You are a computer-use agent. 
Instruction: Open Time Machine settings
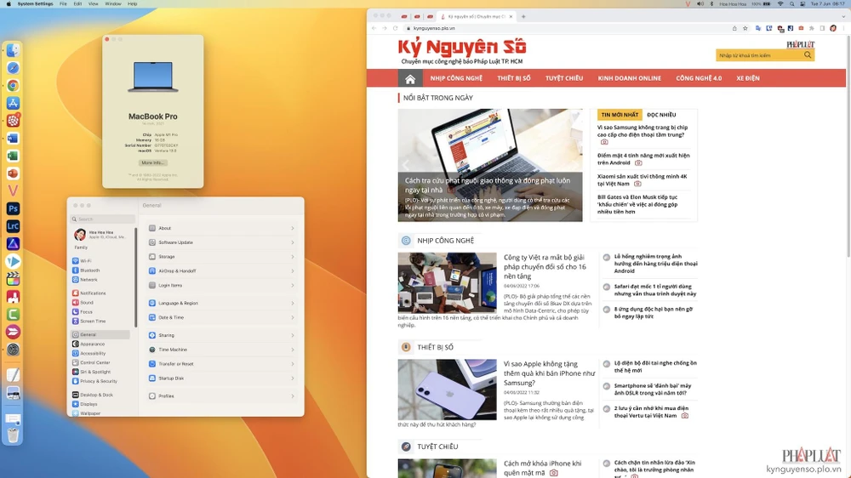pos(173,350)
